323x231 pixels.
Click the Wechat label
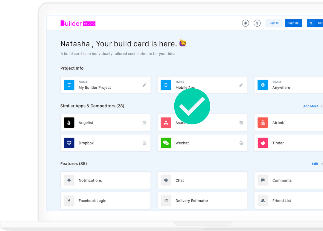click(182, 143)
